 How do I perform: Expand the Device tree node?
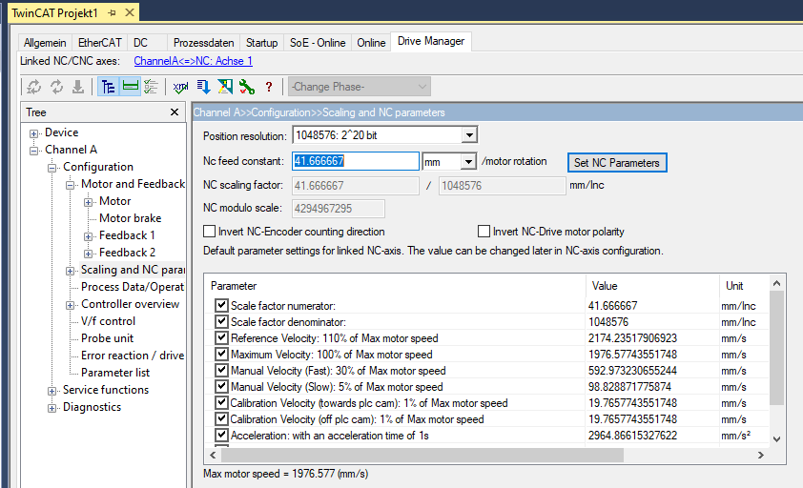pos(33,133)
